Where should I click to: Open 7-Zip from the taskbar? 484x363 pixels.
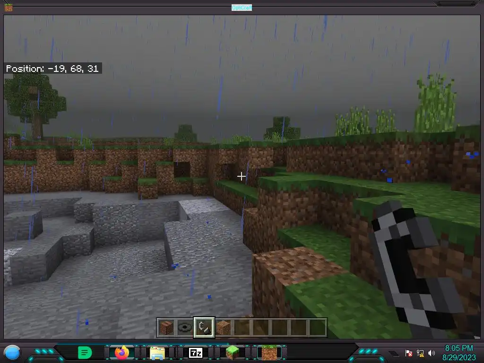195,353
